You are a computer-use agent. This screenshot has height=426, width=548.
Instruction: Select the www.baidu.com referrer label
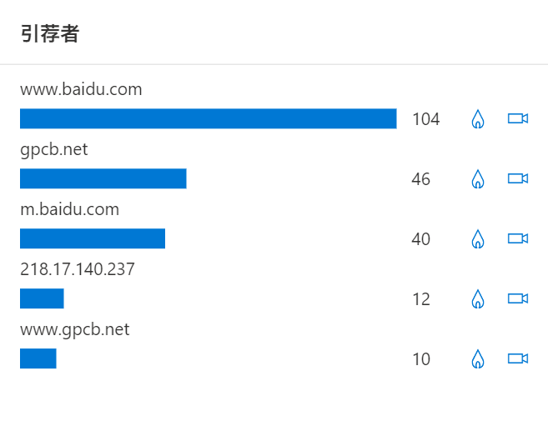point(81,89)
